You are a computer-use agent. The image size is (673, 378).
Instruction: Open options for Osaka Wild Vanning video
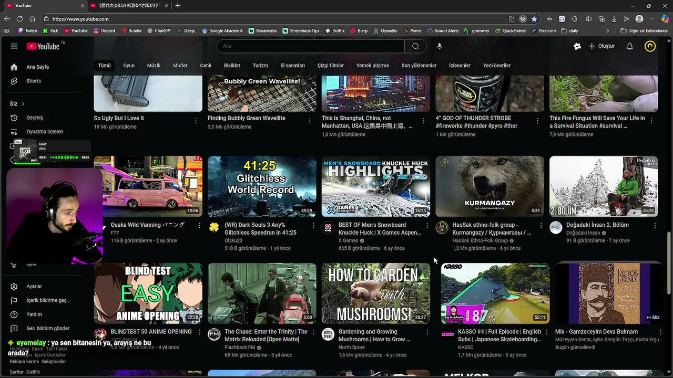pos(199,225)
